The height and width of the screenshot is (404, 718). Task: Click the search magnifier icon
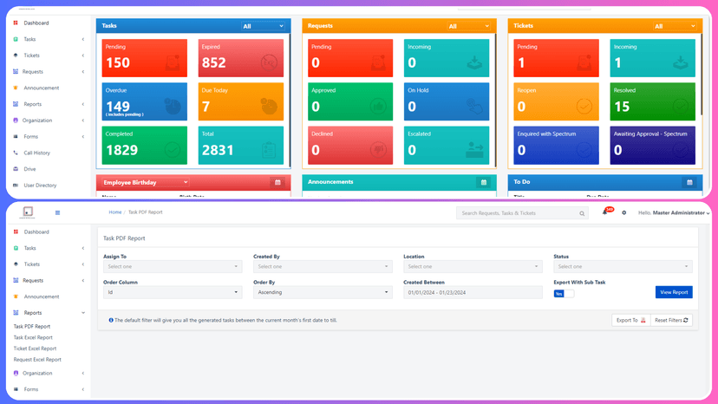pos(582,213)
